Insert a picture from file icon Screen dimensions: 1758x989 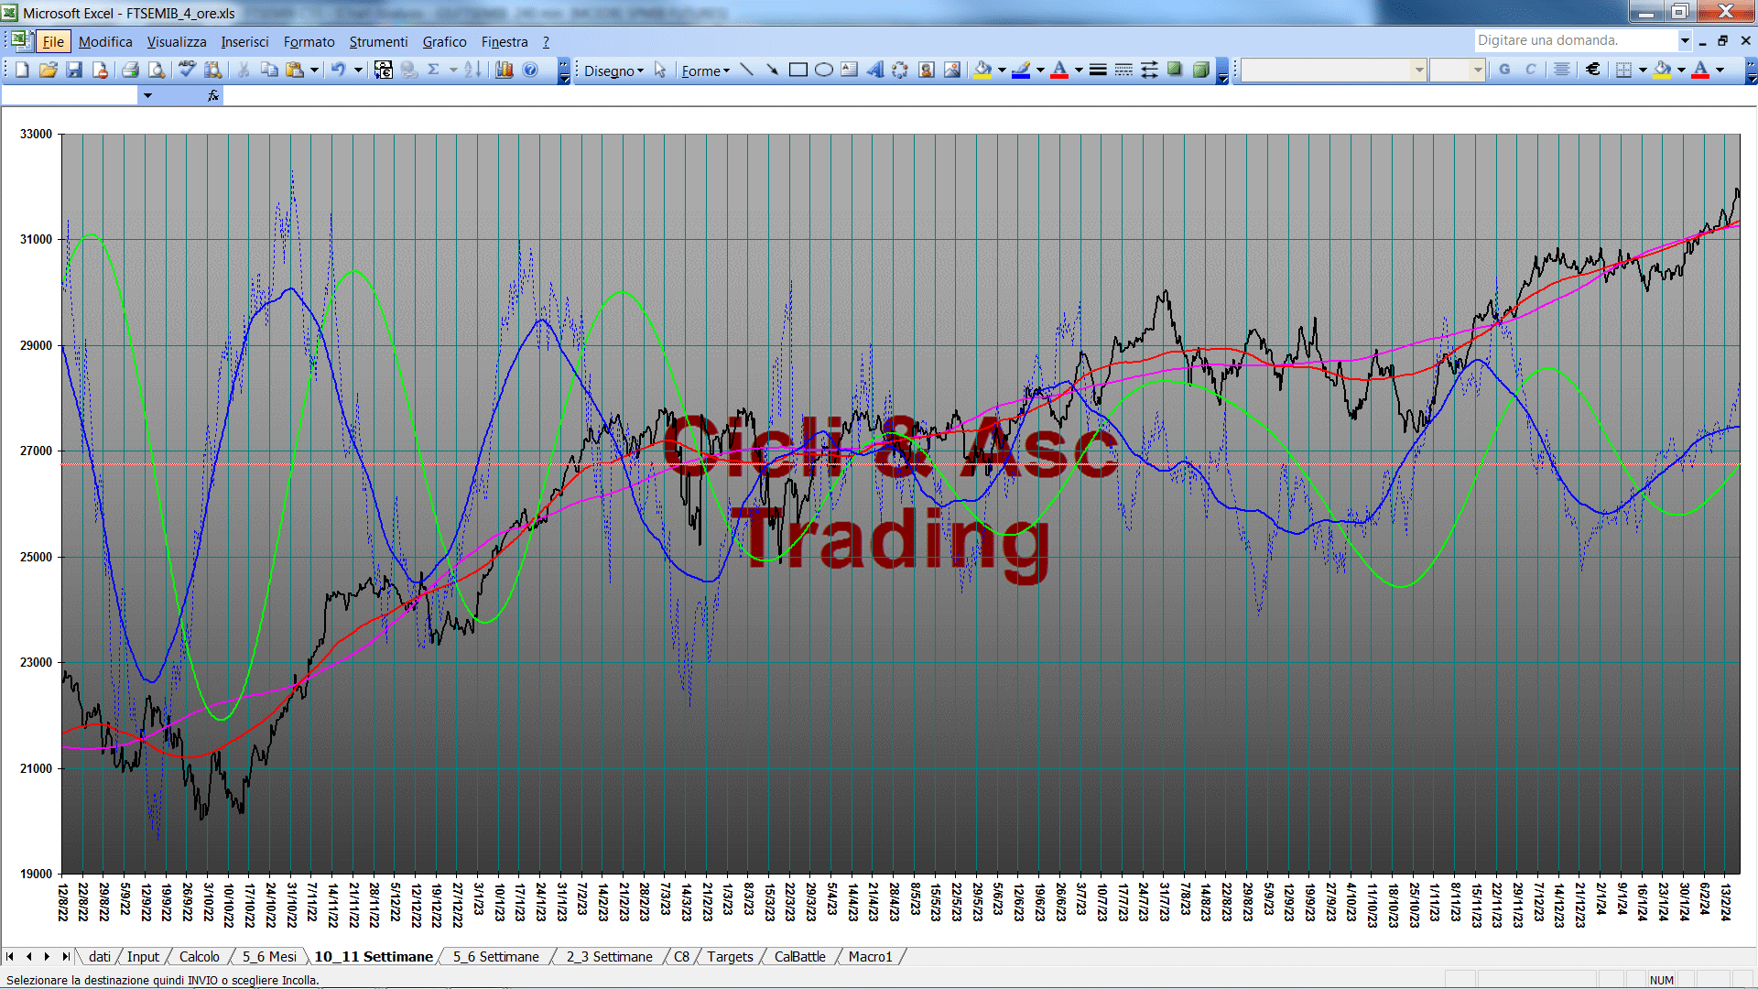952,70
